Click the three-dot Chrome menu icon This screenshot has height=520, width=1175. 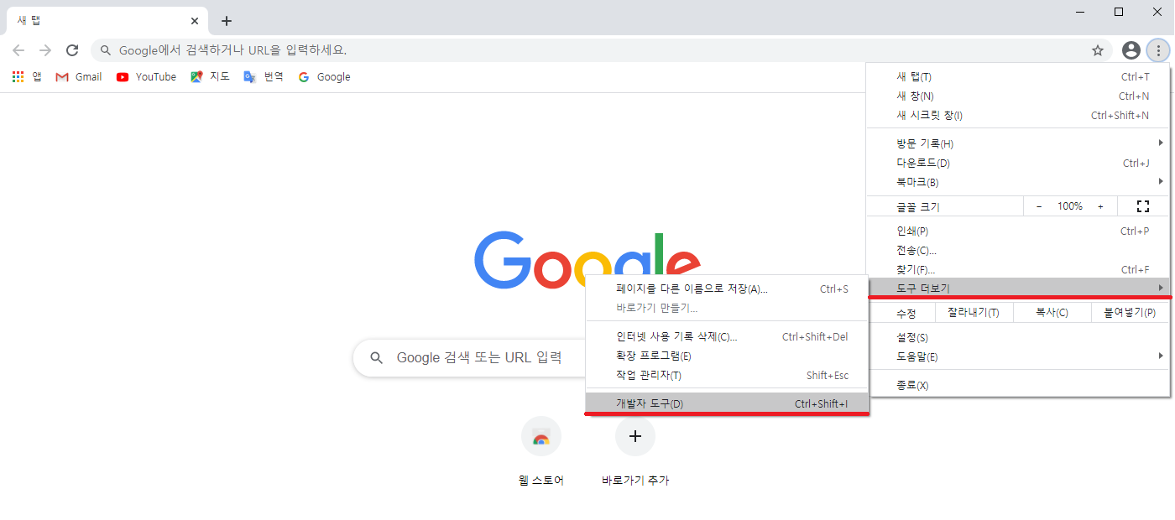(1158, 50)
